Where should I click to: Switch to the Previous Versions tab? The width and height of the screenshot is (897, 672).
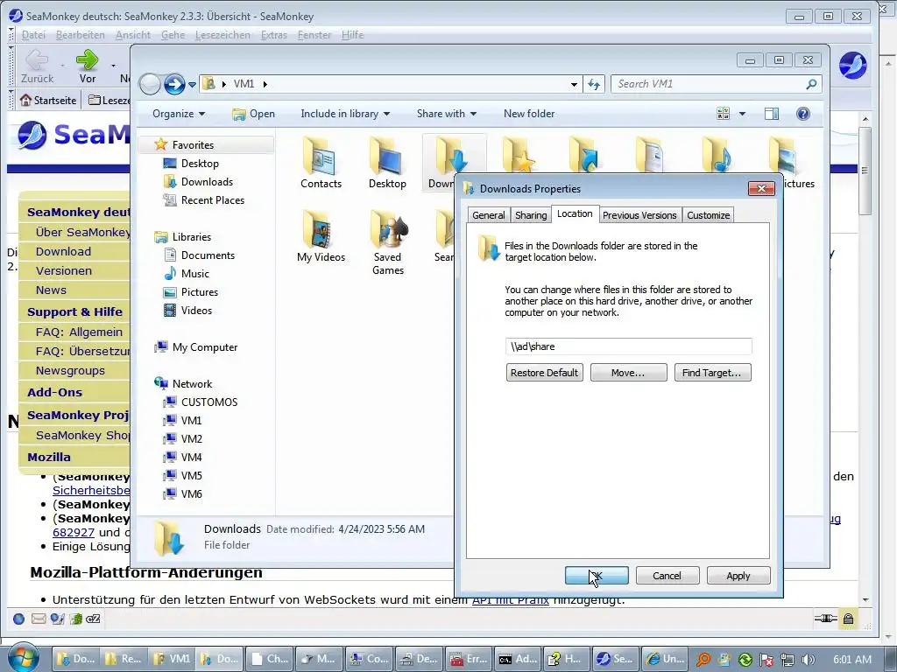(639, 215)
